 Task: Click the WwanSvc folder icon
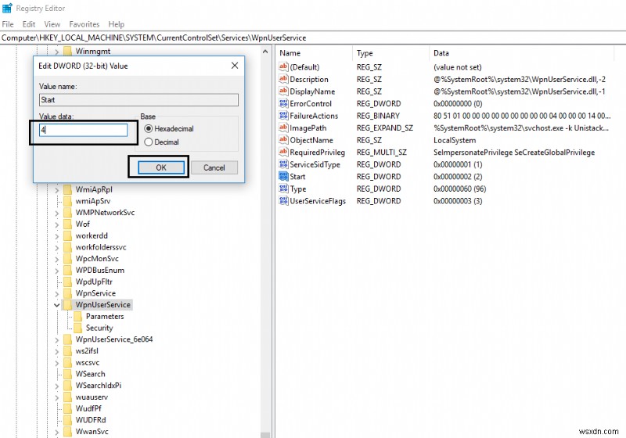(x=68, y=432)
